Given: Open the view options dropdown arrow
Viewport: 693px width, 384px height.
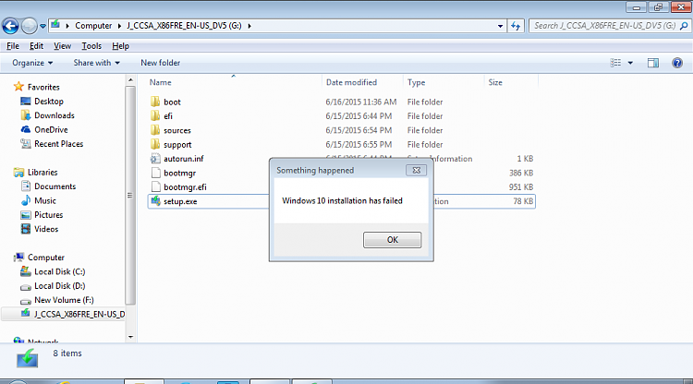Looking at the screenshot, I should [x=630, y=63].
